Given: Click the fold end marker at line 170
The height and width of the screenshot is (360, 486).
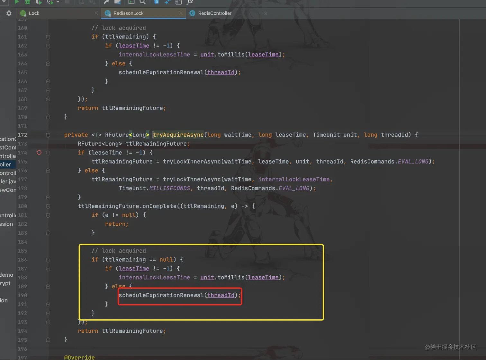Looking at the screenshot, I should (x=48, y=117).
